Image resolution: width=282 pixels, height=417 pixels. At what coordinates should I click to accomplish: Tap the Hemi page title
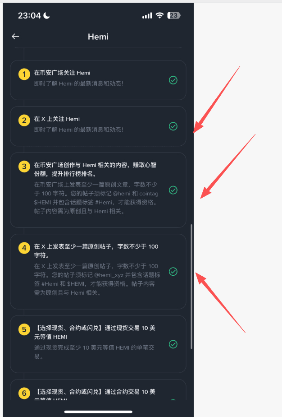coord(98,37)
